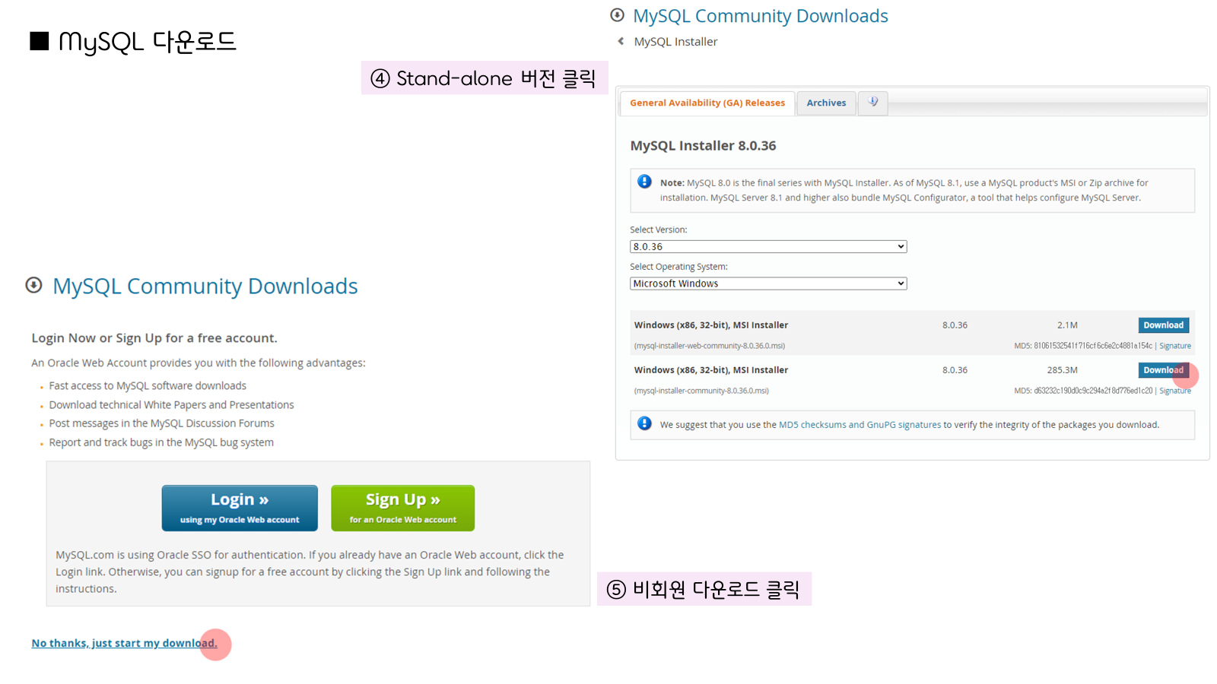Click the file name mysql-installer-web-community-8.0.36.0.msi
Image resolution: width=1217 pixels, height=684 pixels.
point(710,346)
